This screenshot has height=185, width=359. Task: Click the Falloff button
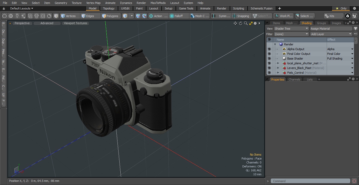tap(179, 16)
